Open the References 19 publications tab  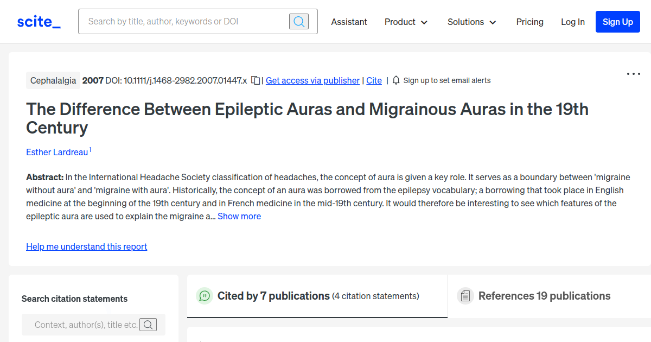pos(544,296)
